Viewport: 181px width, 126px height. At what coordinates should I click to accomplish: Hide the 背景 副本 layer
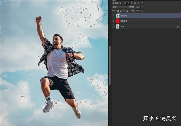tap(113, 16)
